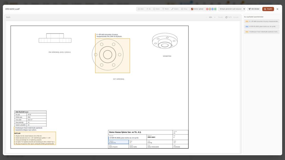Pick the blue annotation color
285x160 pixels.
[213, 9]
